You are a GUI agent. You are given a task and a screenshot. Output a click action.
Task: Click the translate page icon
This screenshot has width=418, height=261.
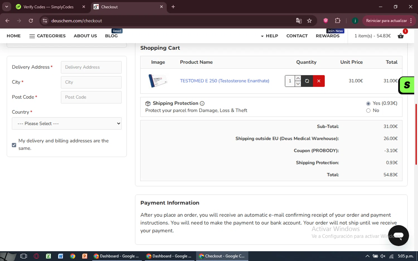tap(299, 21)
